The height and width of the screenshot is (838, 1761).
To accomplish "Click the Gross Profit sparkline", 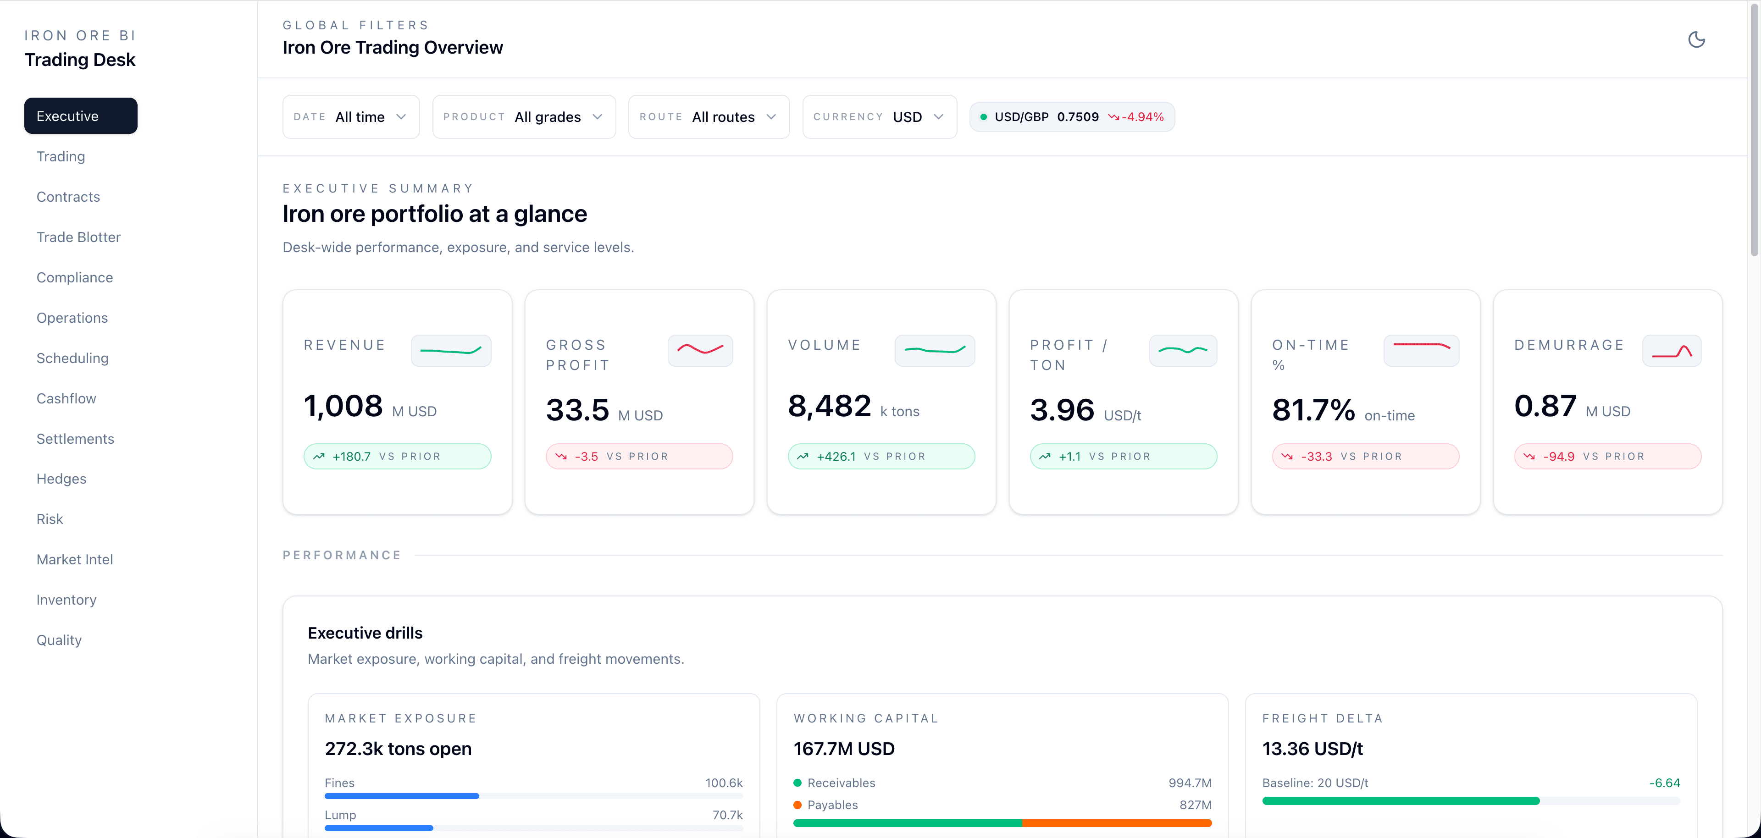I will click(x=700, y=351).
